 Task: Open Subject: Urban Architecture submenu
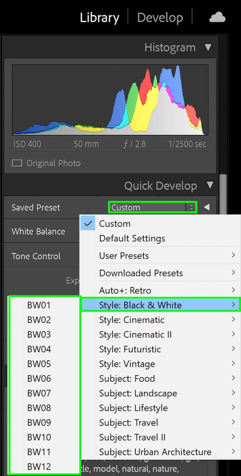pyautogui.click(x=160, y=452)
